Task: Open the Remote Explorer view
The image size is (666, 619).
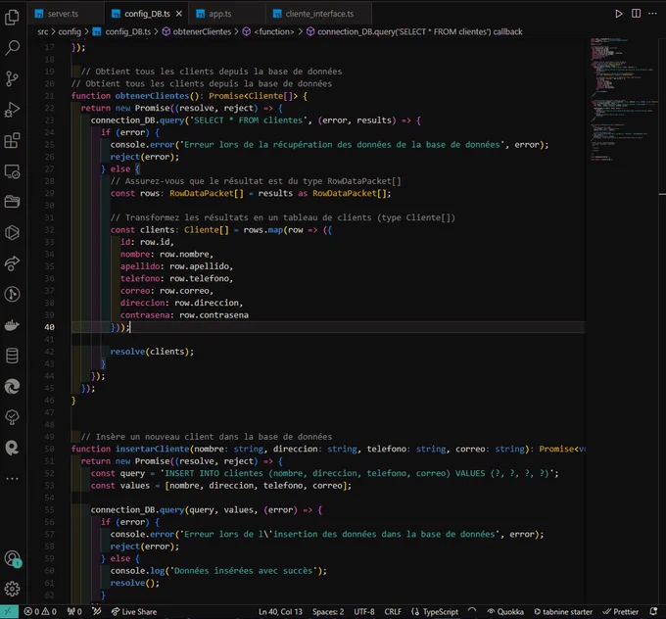Action: (12, 171)
